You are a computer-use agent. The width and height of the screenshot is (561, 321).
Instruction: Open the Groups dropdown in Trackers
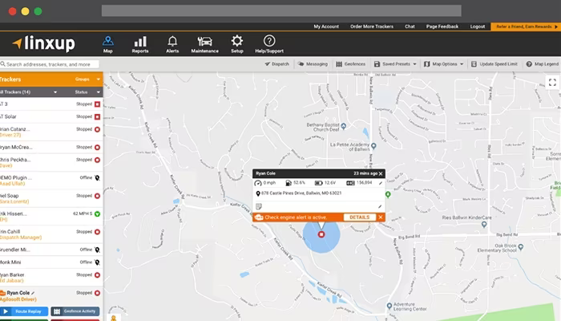[87, 79]
